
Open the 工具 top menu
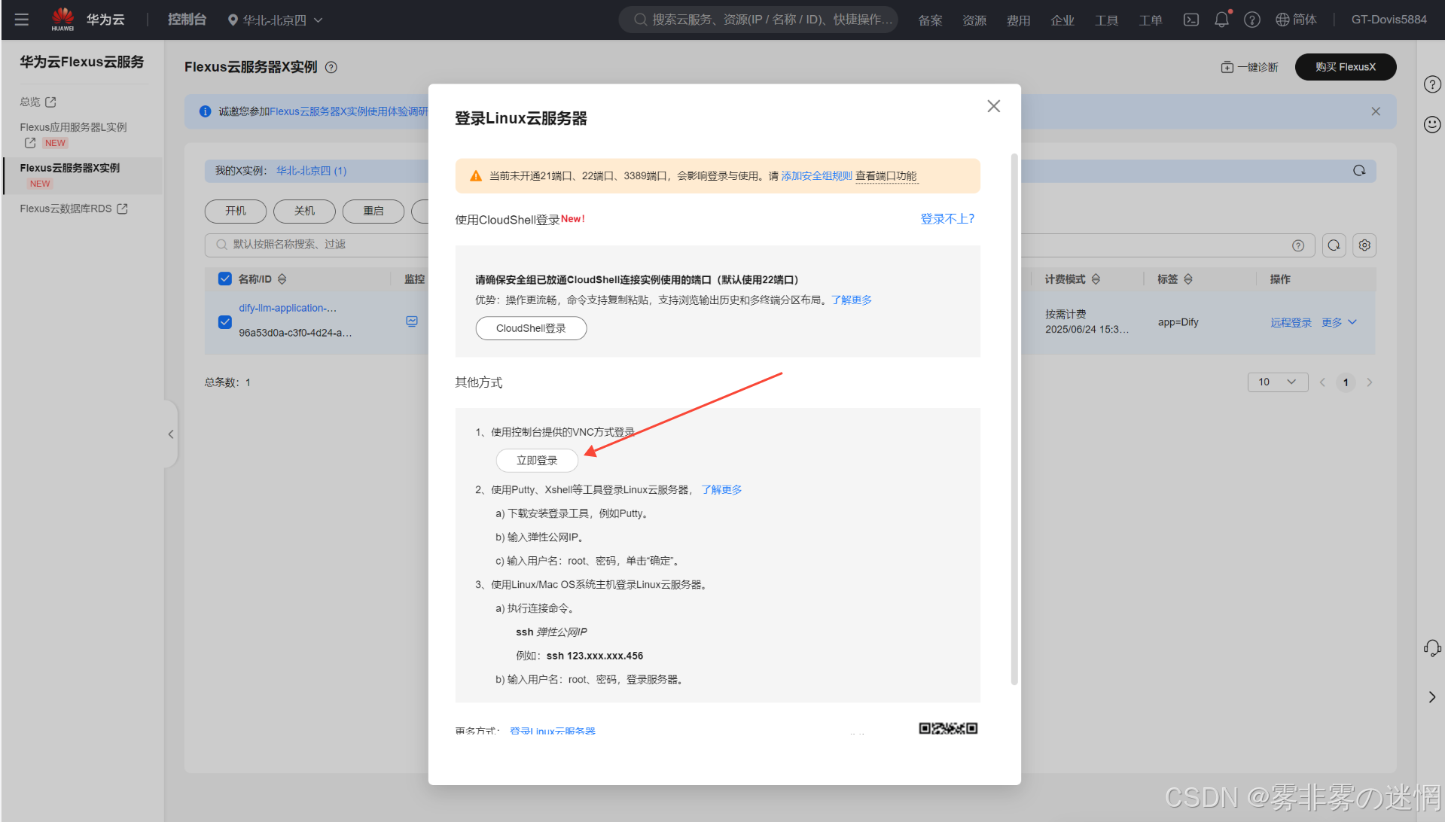click(x=1106, y=20)
